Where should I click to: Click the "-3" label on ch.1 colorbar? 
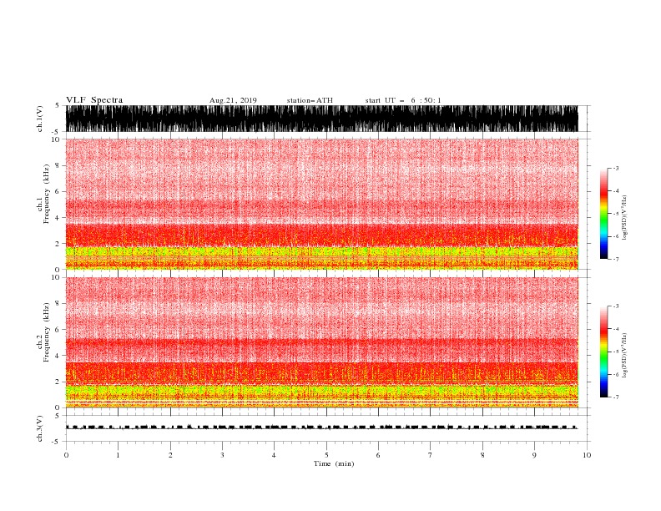pyautogui.click(x=615, y=168)
